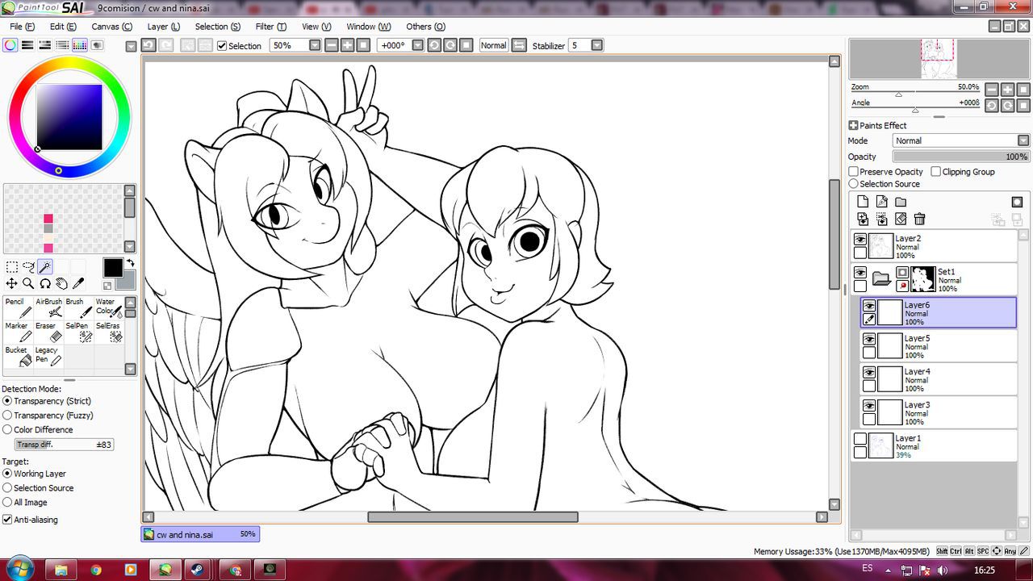This screenshot has width=1033, height=581.
Task: Select the Rotate view tool
Action: point(45,283)
